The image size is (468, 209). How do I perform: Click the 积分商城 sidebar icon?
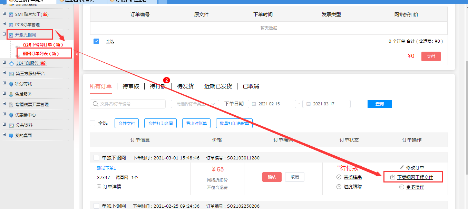[x=11, y=84]
